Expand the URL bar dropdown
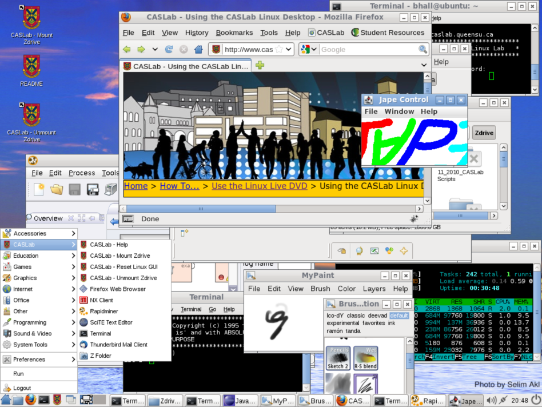 pos(288,49)
